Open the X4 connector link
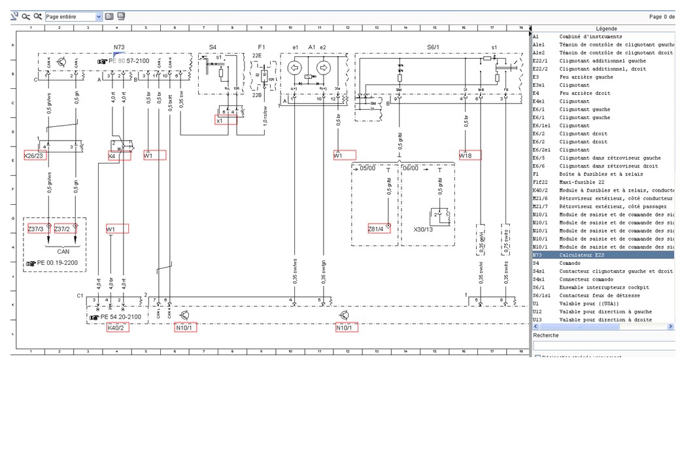The height and width of the screenshot is (471, 680). pos(119,156)
